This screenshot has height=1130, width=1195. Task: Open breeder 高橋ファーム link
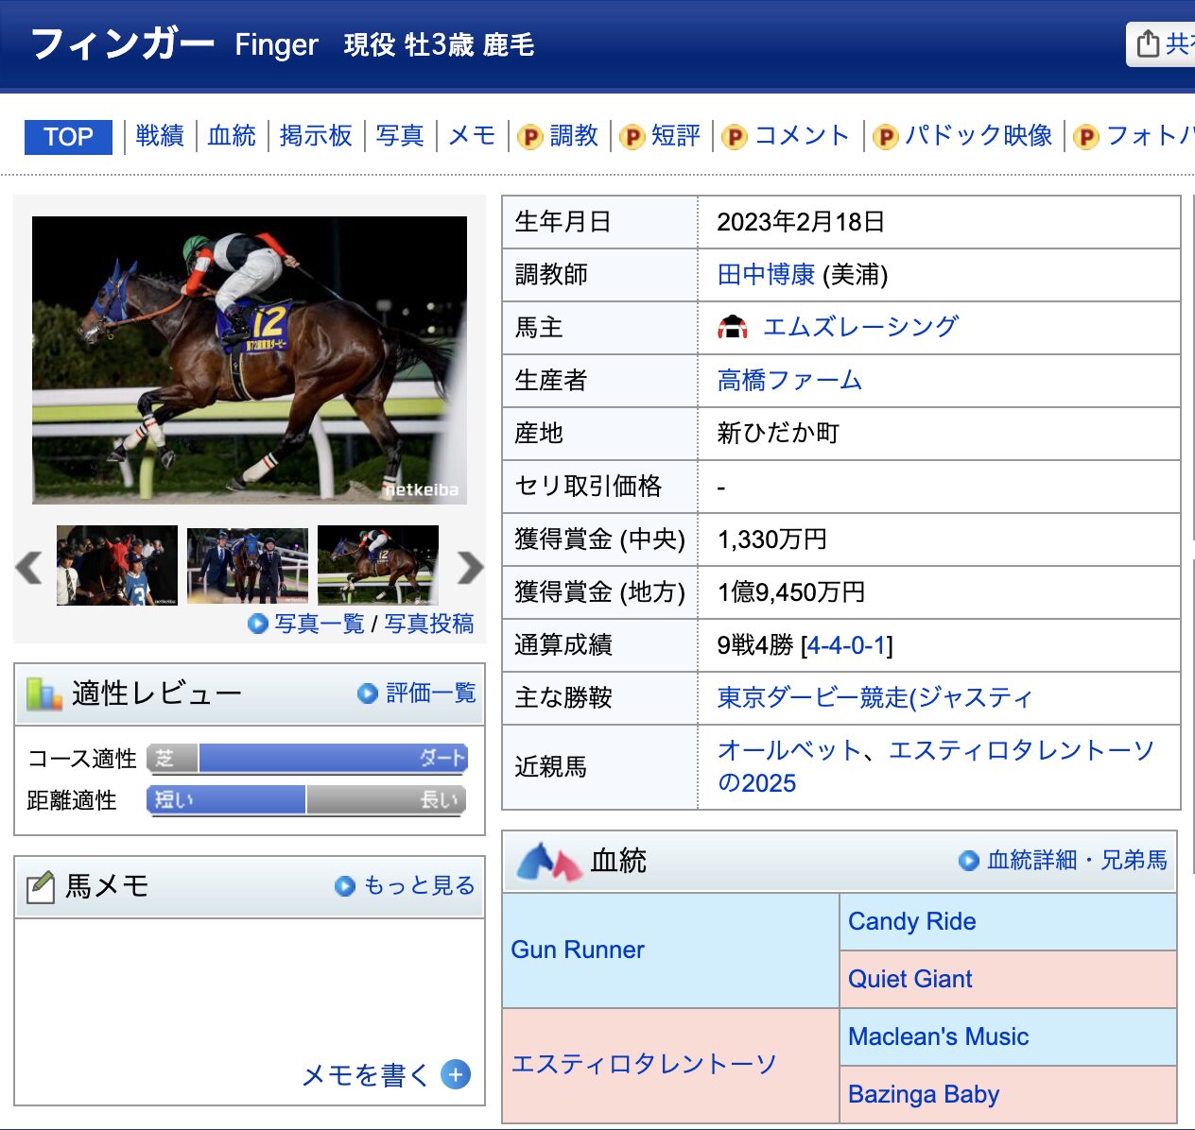(x=789, y=381)
